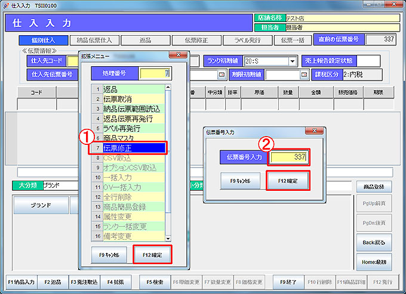Click F8 価格変更 function key
Screen dimensions: 406x294
(249, 282)
